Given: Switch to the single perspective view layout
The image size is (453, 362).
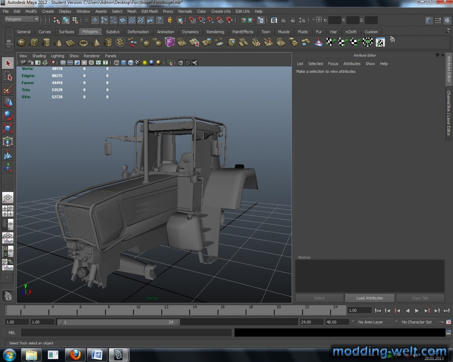Looking at the screenshot, I should (x=8, y=198).
